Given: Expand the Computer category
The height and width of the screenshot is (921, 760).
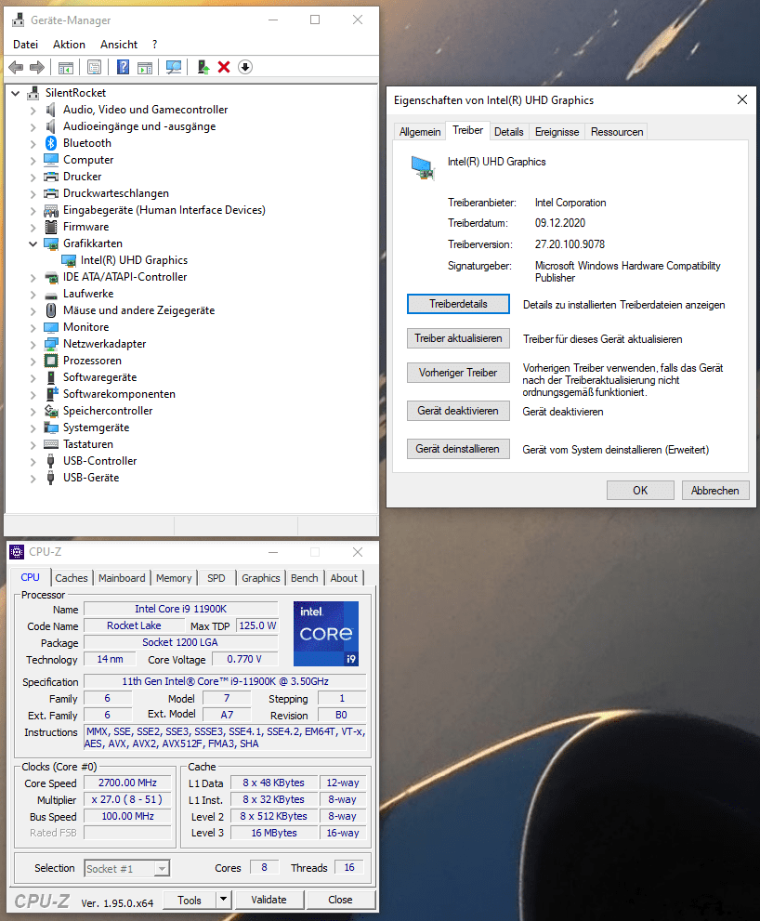Looking at the screenshot, I should 33,160.
